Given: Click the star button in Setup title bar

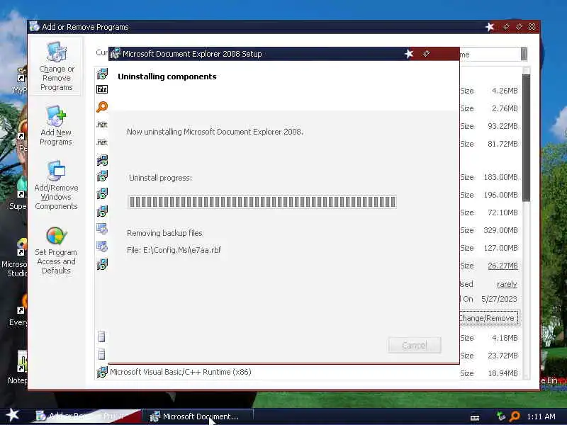Looking at the screenshot, I should pyautogui.click(x=409, y=54).
